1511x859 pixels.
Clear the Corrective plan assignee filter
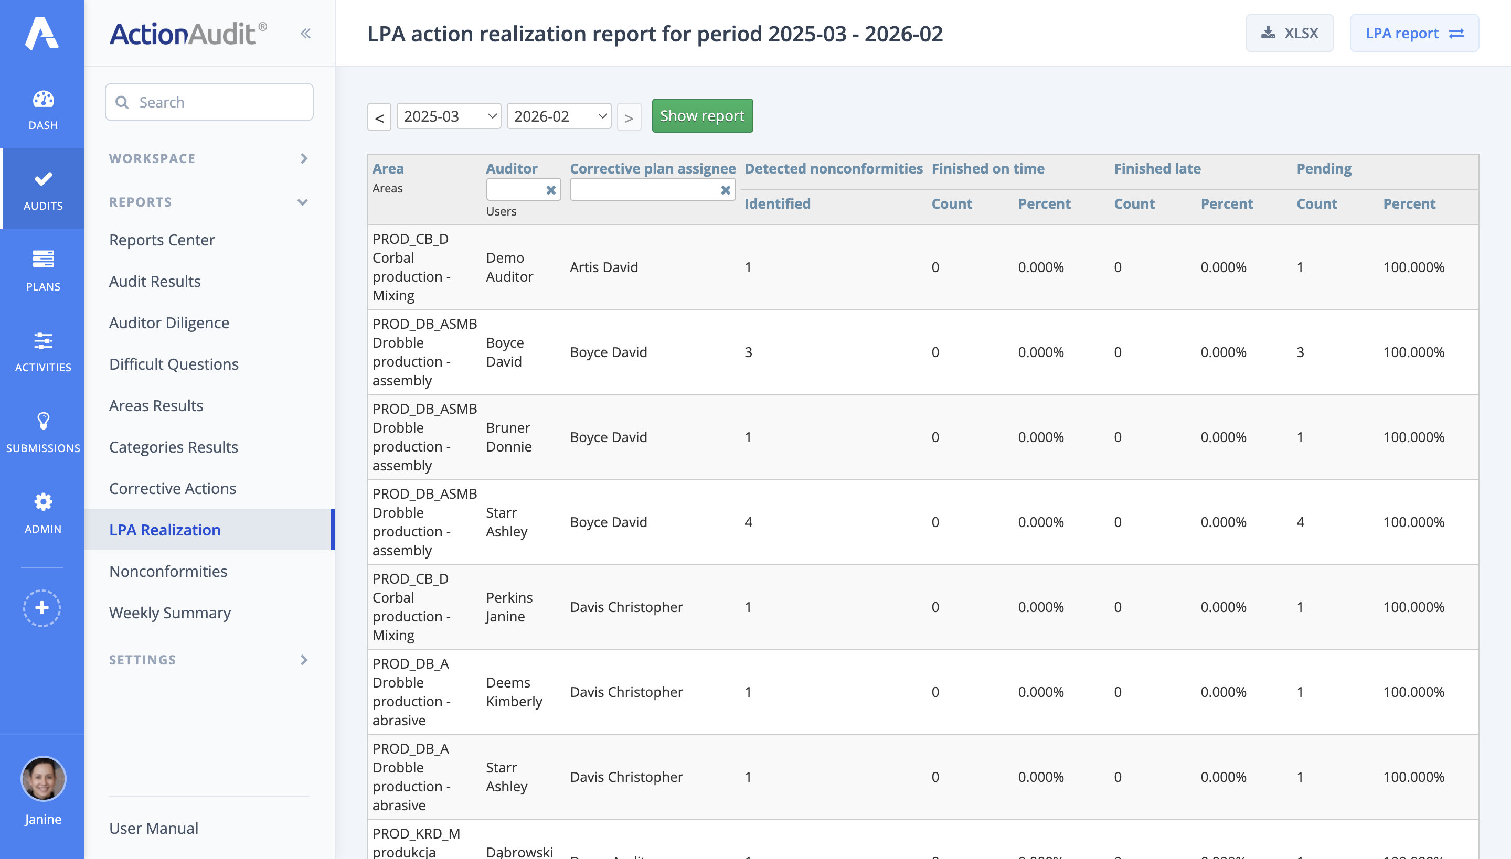coord(726,189)
